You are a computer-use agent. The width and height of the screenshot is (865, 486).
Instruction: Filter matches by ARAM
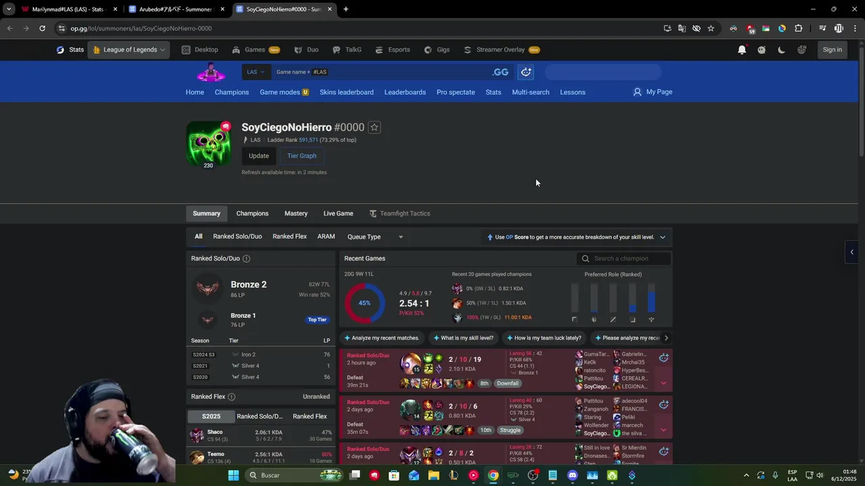point(326,236)
